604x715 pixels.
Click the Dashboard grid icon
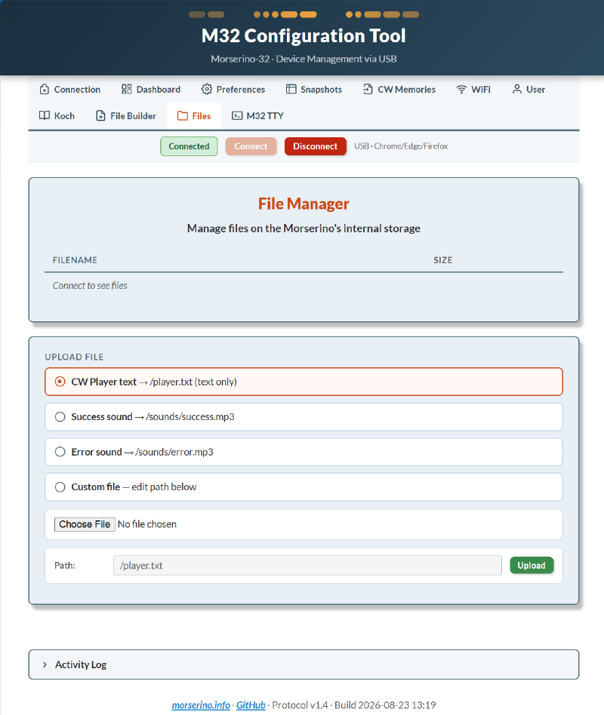(126, 89)
